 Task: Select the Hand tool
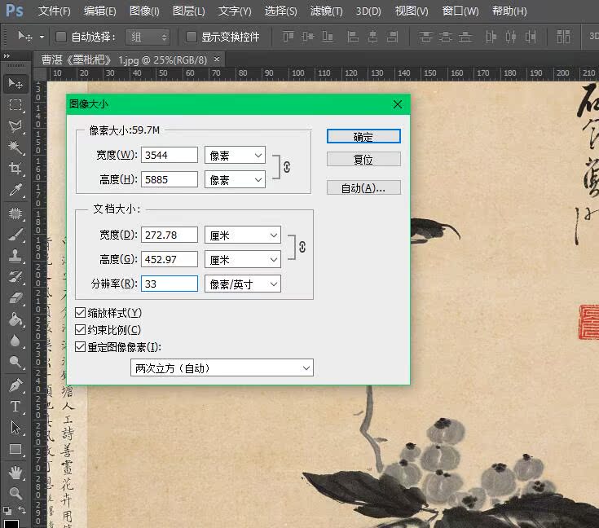(15, 473)
